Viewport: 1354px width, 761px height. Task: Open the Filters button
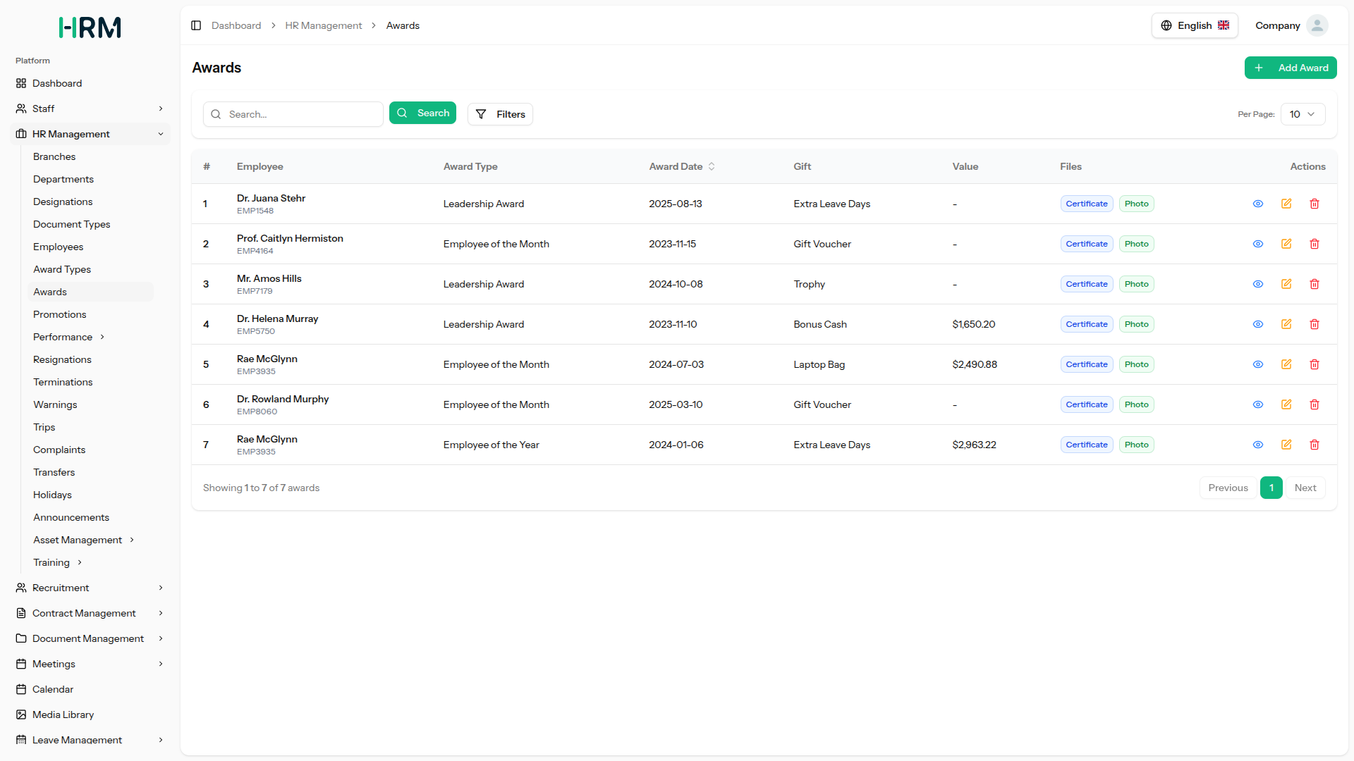pos(500,114)
